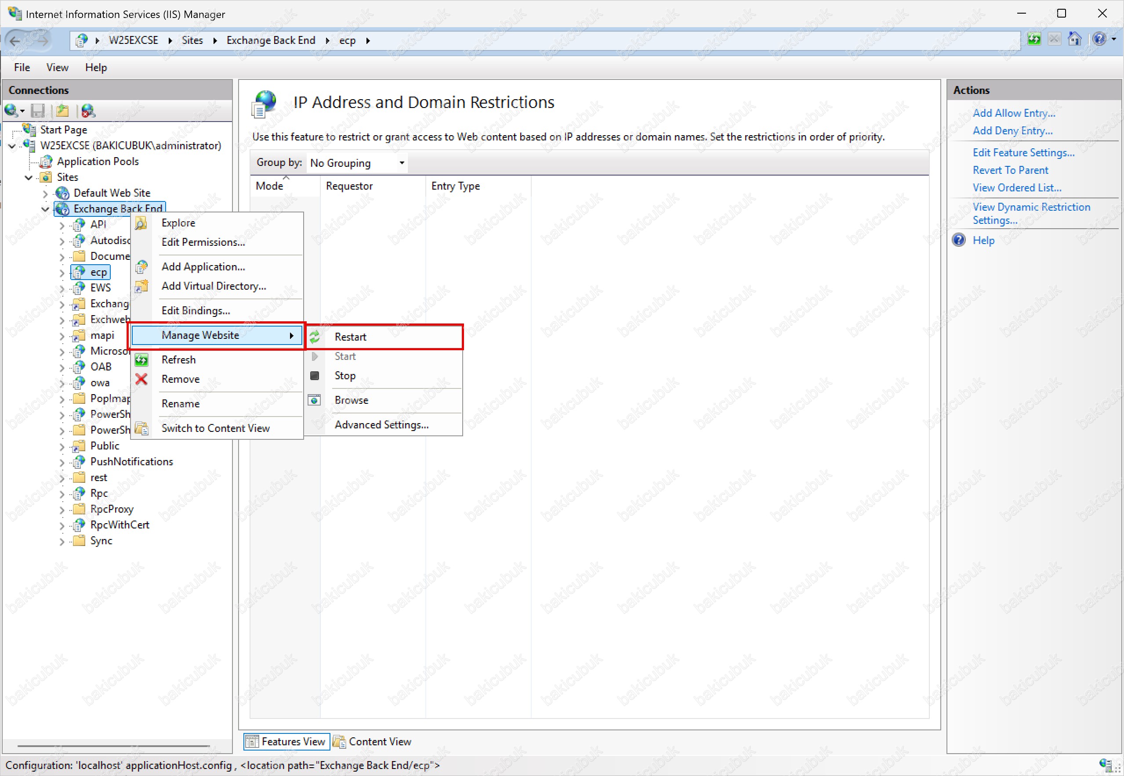
Task: Click the Up one level folder icon
Action: pyautogui.click(x=62, y=111)
